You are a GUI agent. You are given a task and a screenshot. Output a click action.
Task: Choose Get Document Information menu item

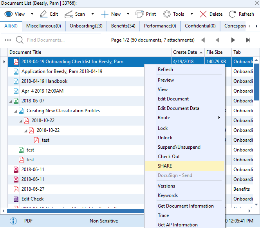pos(184,206)
